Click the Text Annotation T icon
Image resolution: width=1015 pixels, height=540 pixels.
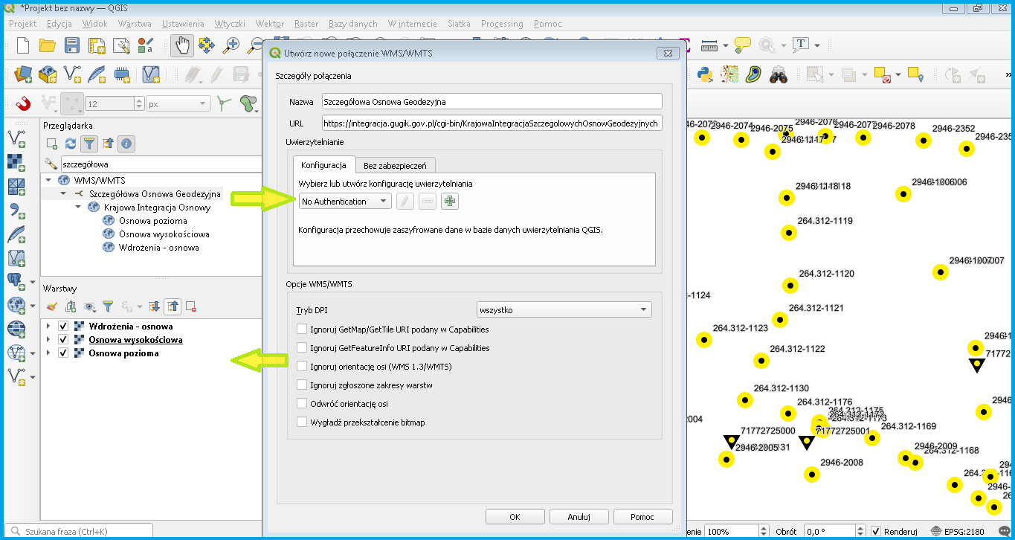point(801,45)
